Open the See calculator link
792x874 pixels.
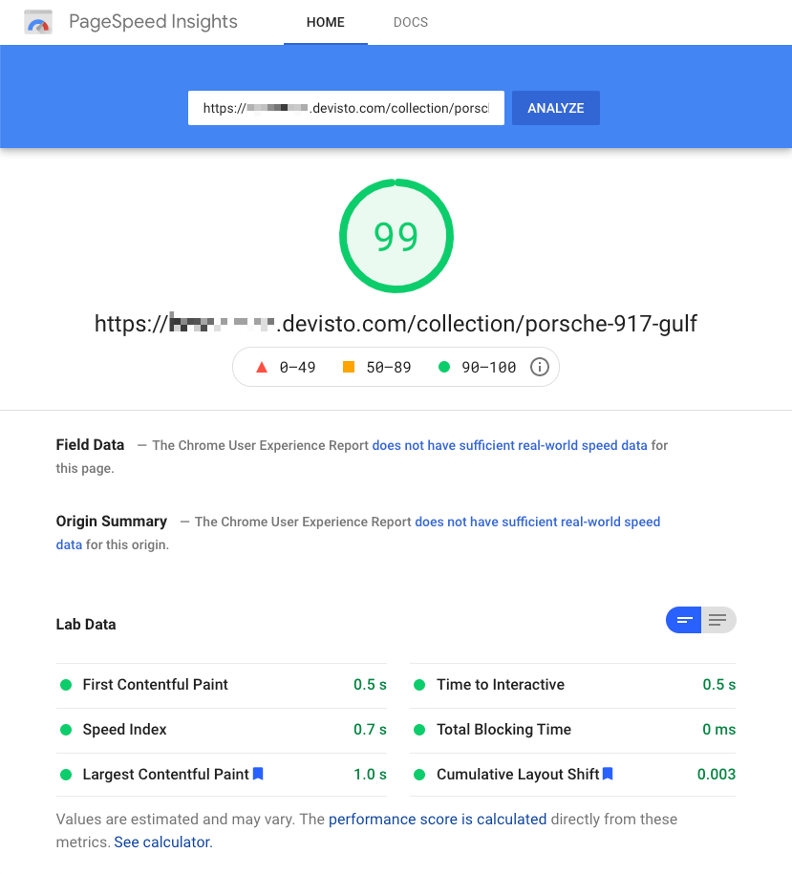click(163, 842)
